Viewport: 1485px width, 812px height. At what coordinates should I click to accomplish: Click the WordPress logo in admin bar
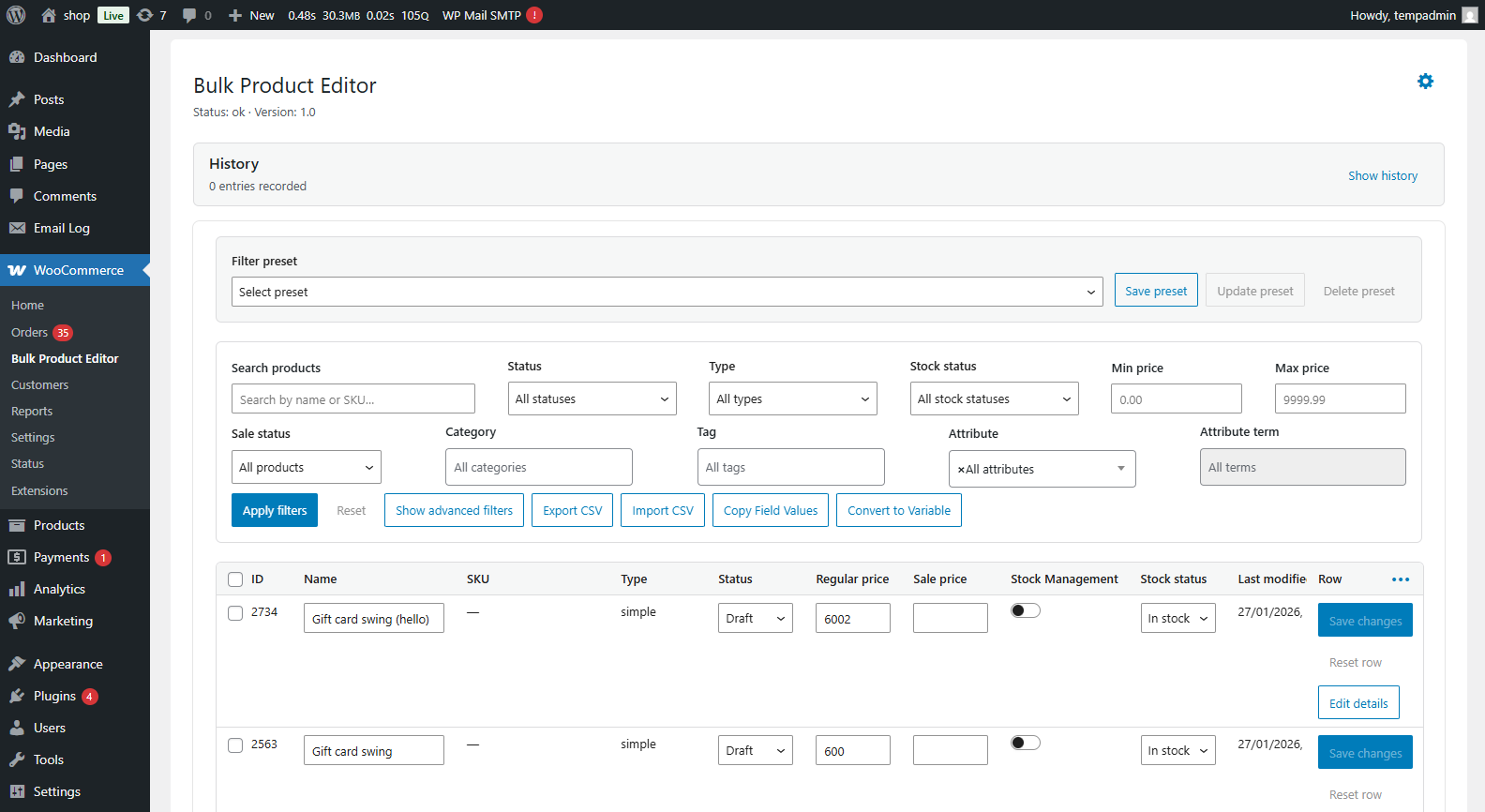(x=16, y=15)
